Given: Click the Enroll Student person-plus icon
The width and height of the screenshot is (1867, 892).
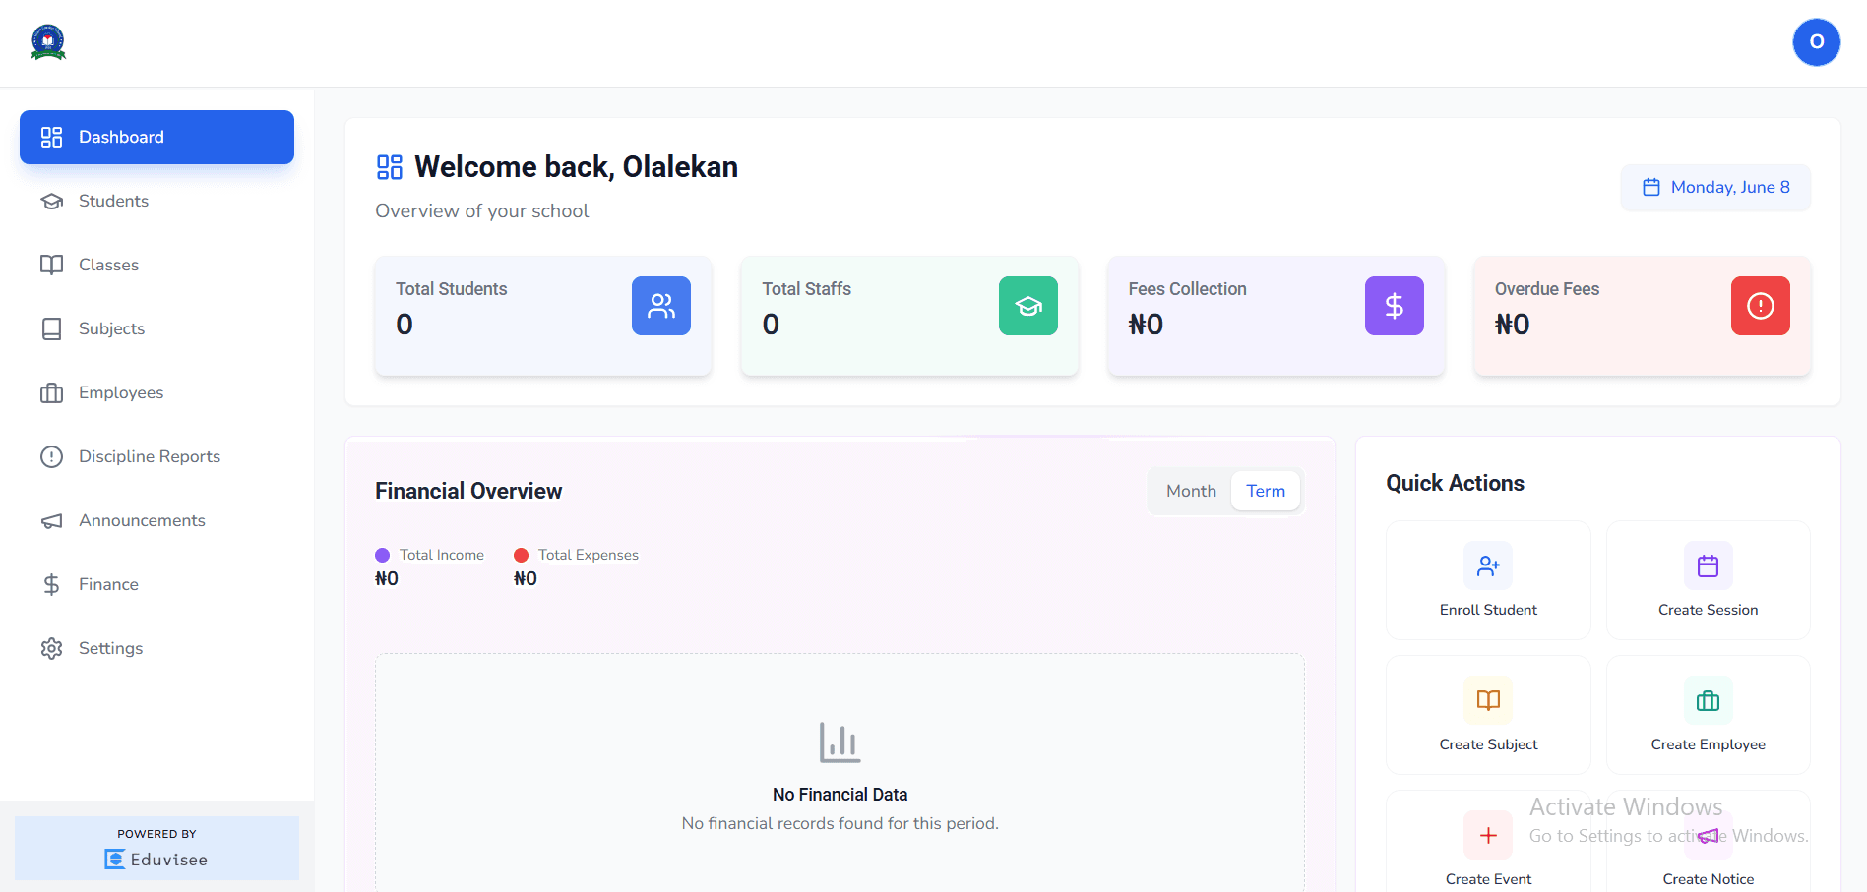Looking at the screenshot, I should tap(1488, 565).
